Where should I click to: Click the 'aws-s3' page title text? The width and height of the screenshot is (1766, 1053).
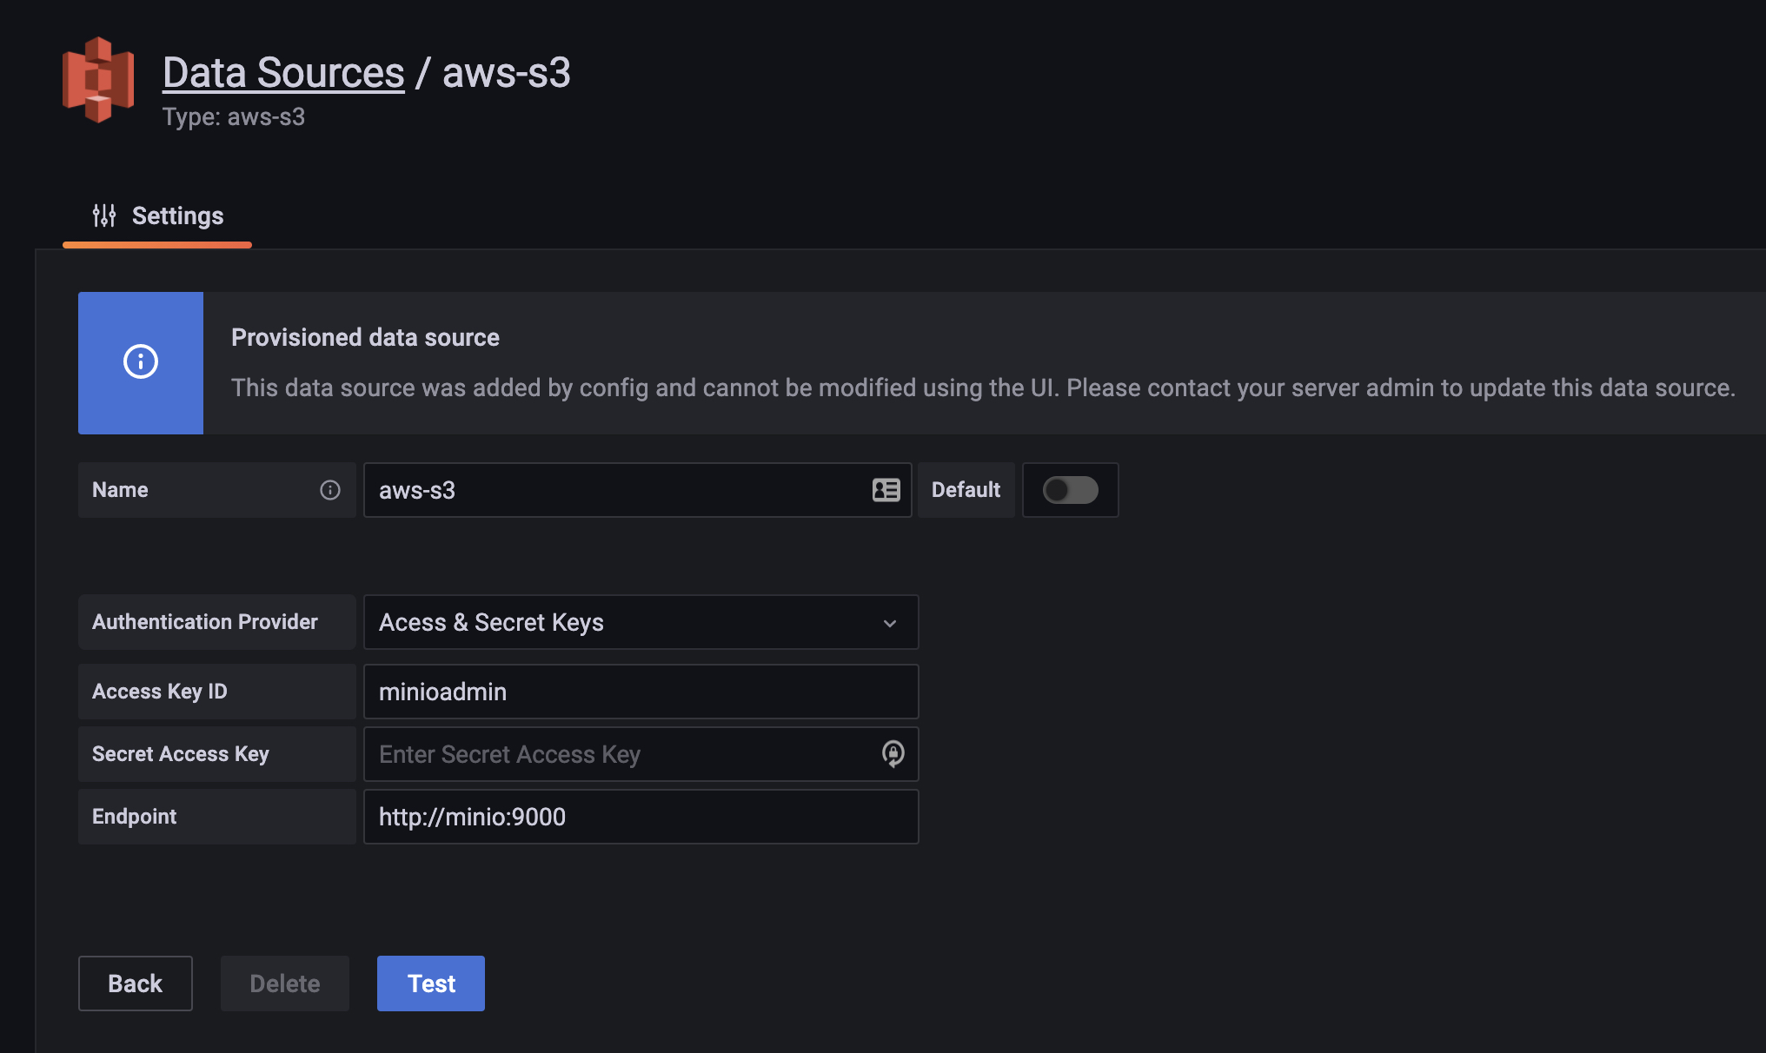click(x=507, y=72)
